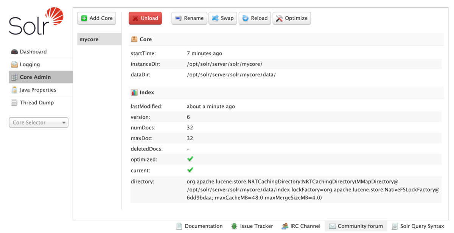Open the Community forum link

click(x=356, y=226)
